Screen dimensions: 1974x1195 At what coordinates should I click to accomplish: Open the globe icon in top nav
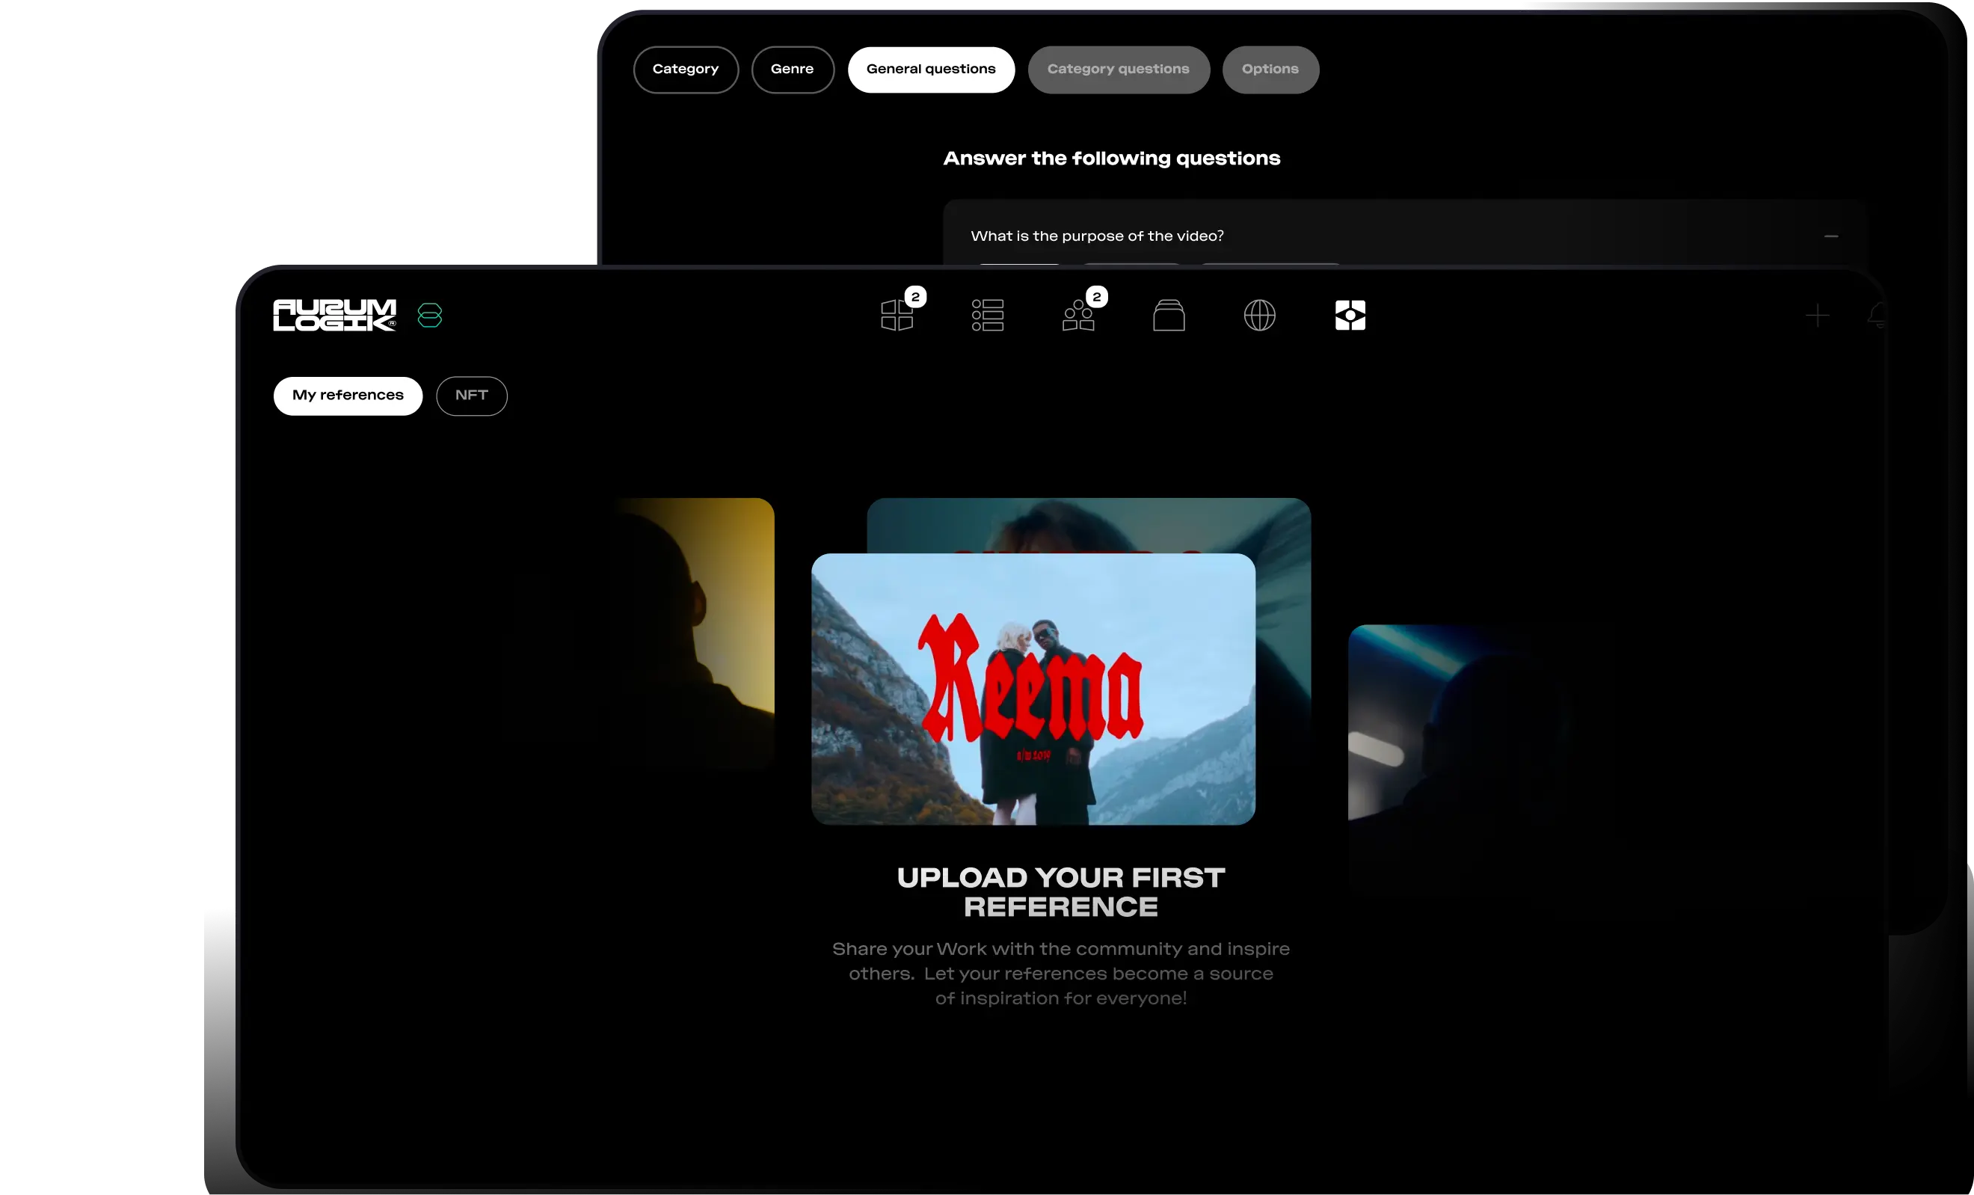1259,315
